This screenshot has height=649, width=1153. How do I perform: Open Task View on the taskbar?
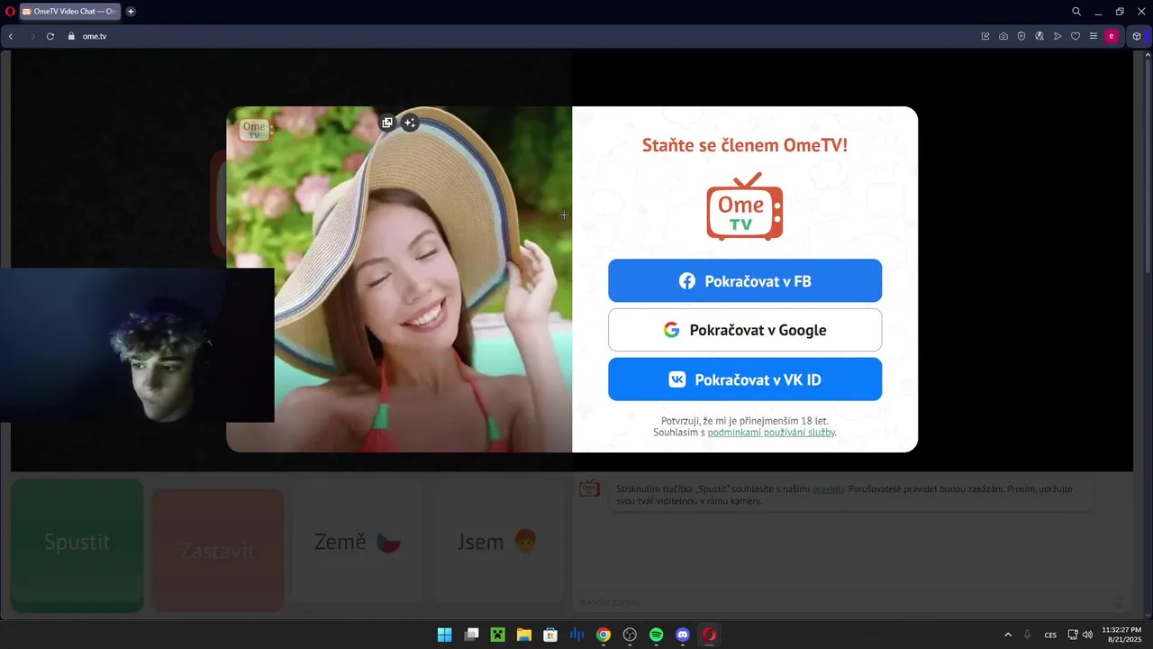point(471,635)
